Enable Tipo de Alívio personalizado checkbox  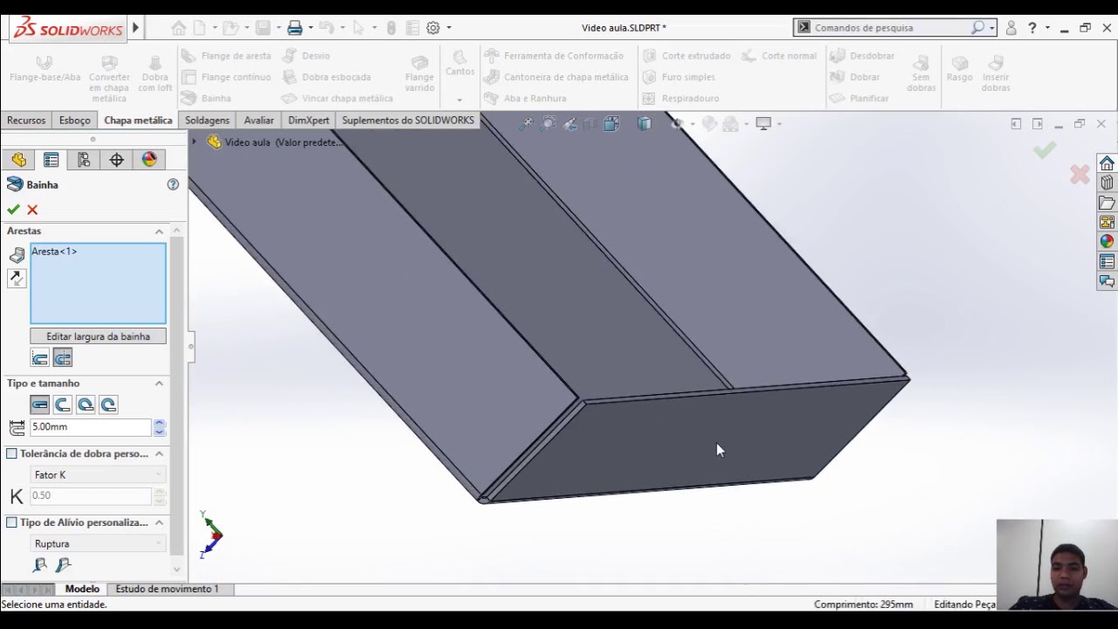tap(11, 522)
